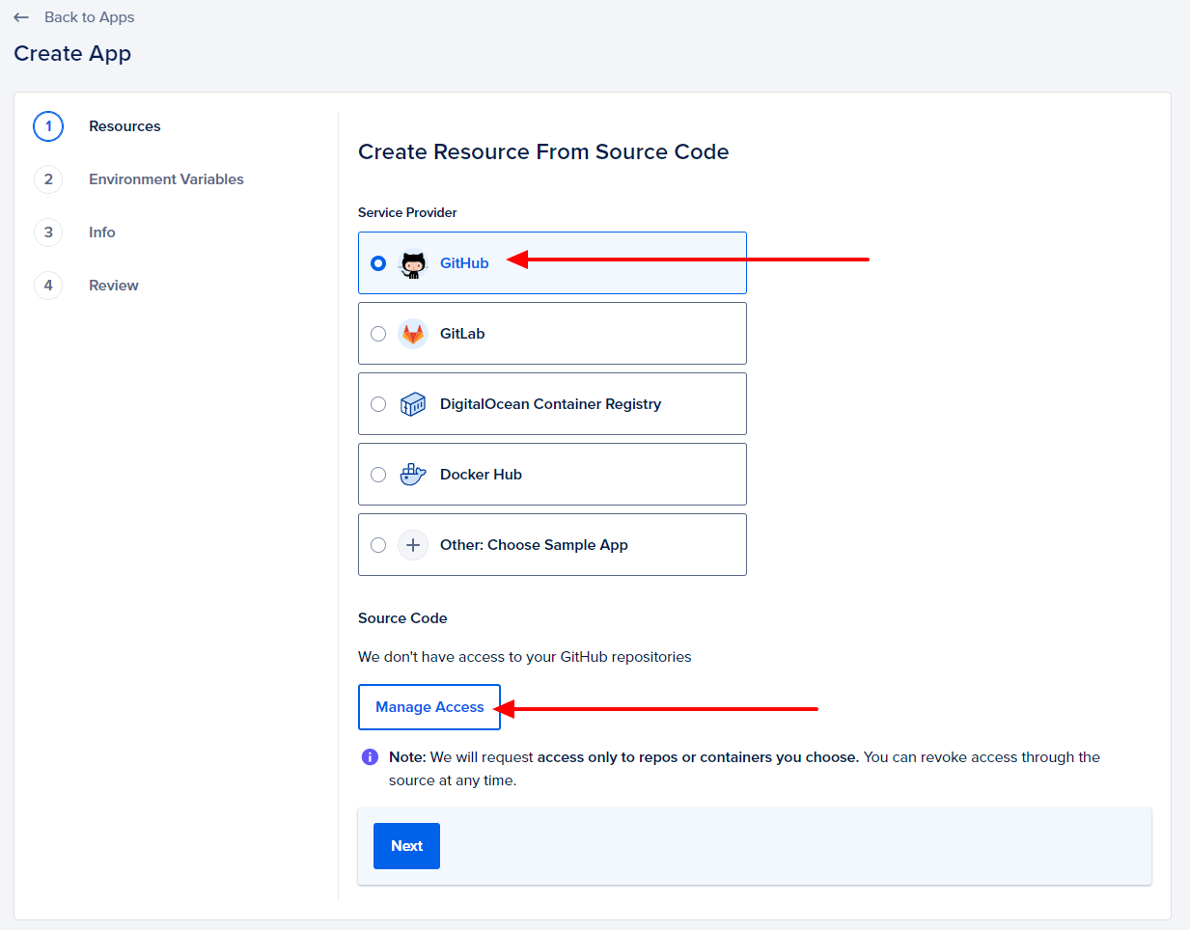Select the GitLab radio button
Viewport: 1190px width, 930px height.
(x=378, y=334)
